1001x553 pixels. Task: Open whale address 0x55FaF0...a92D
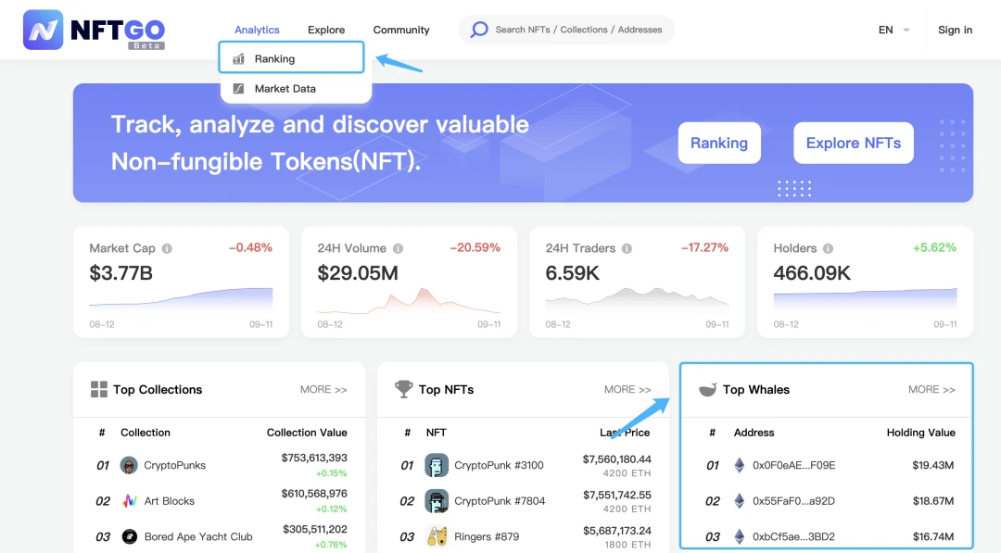[x=793, y=501]
